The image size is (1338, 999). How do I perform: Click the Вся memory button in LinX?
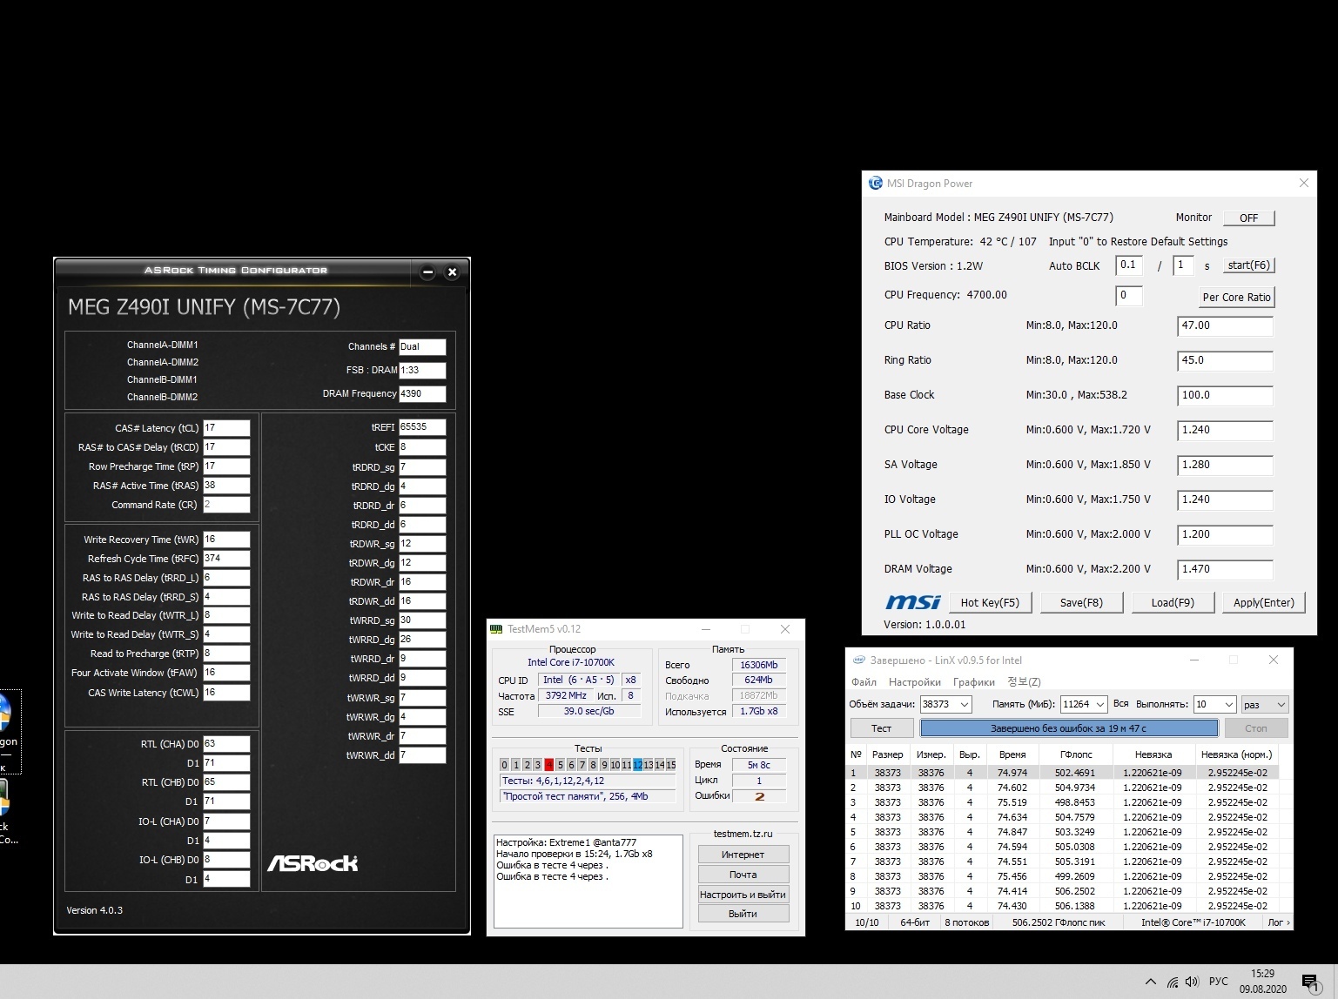(1120, 704)
